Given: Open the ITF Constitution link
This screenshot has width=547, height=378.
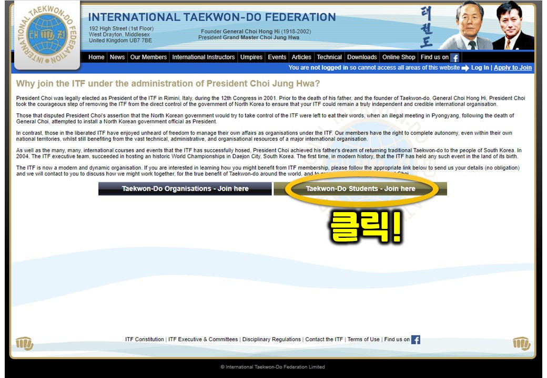Looking at the screenshot, I should pos(145,339).
